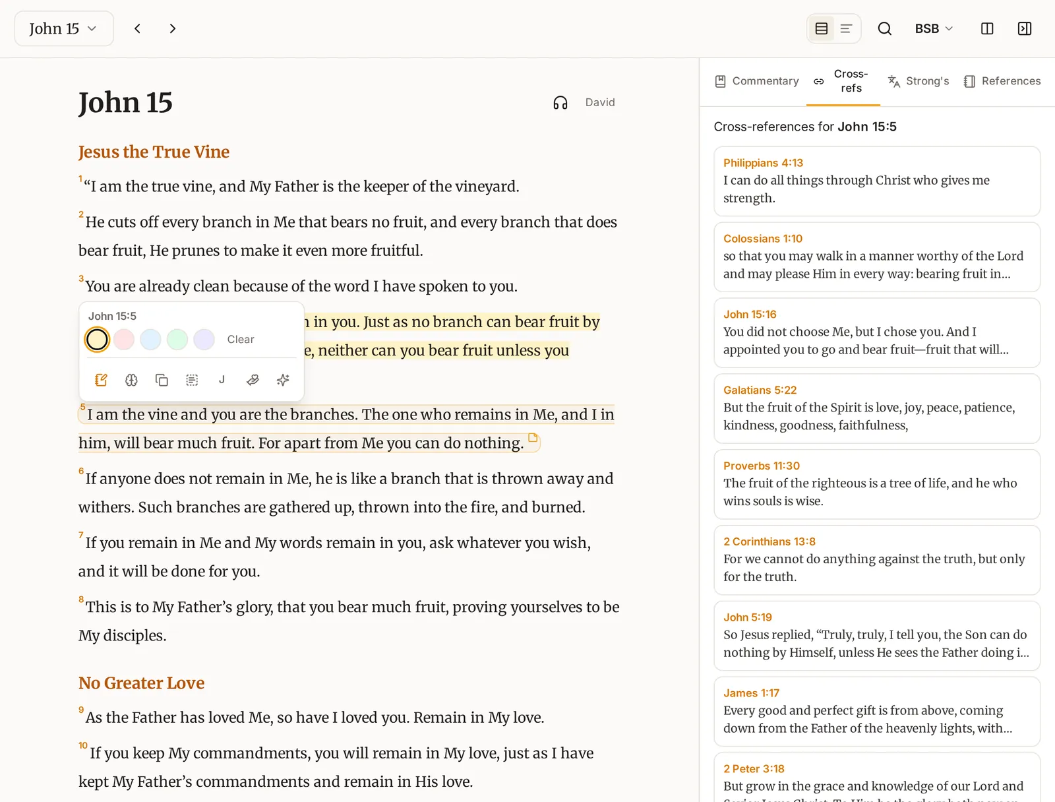The width and height of the screenshot is (1055, 802).
Task: Select verse 6 about the withered branch
Action: (347, 493)
